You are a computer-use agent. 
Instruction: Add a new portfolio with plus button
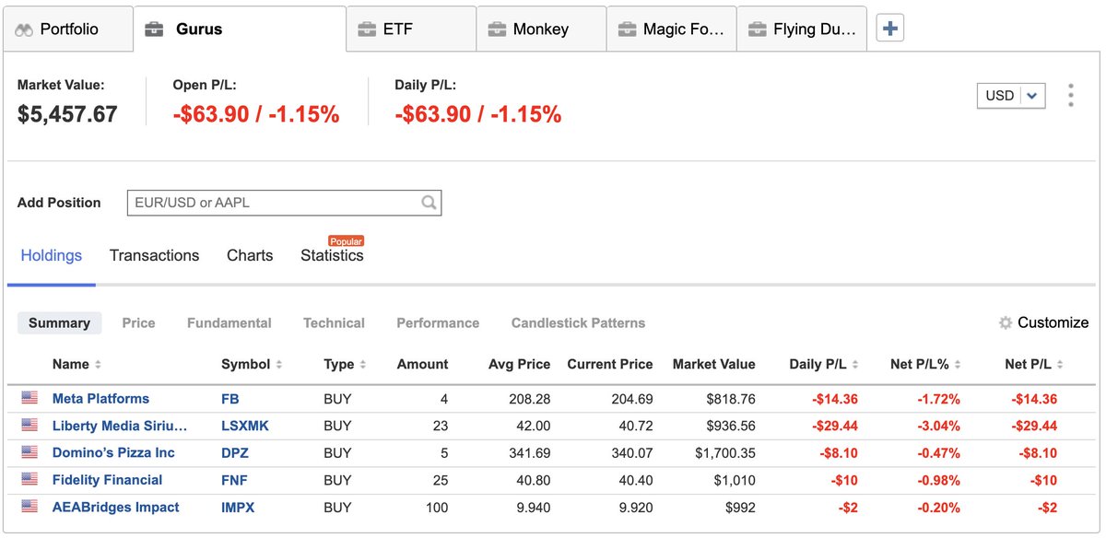889,29
